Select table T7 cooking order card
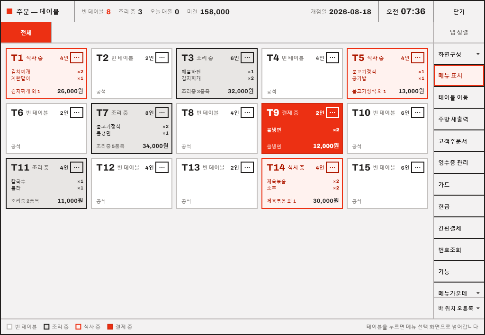Screen dimensions: 485x335 pyautogui.click(x=132, y=129)
